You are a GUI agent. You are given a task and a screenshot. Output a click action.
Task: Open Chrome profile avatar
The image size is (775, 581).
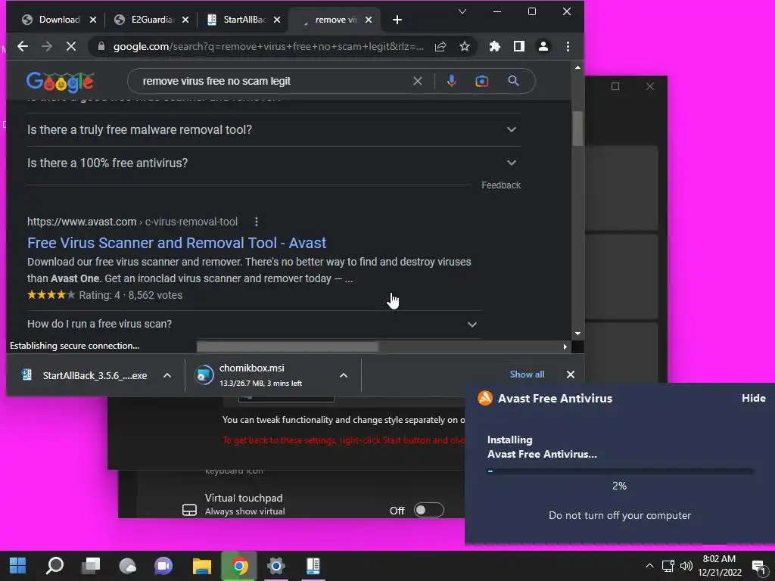click(543, 46)
